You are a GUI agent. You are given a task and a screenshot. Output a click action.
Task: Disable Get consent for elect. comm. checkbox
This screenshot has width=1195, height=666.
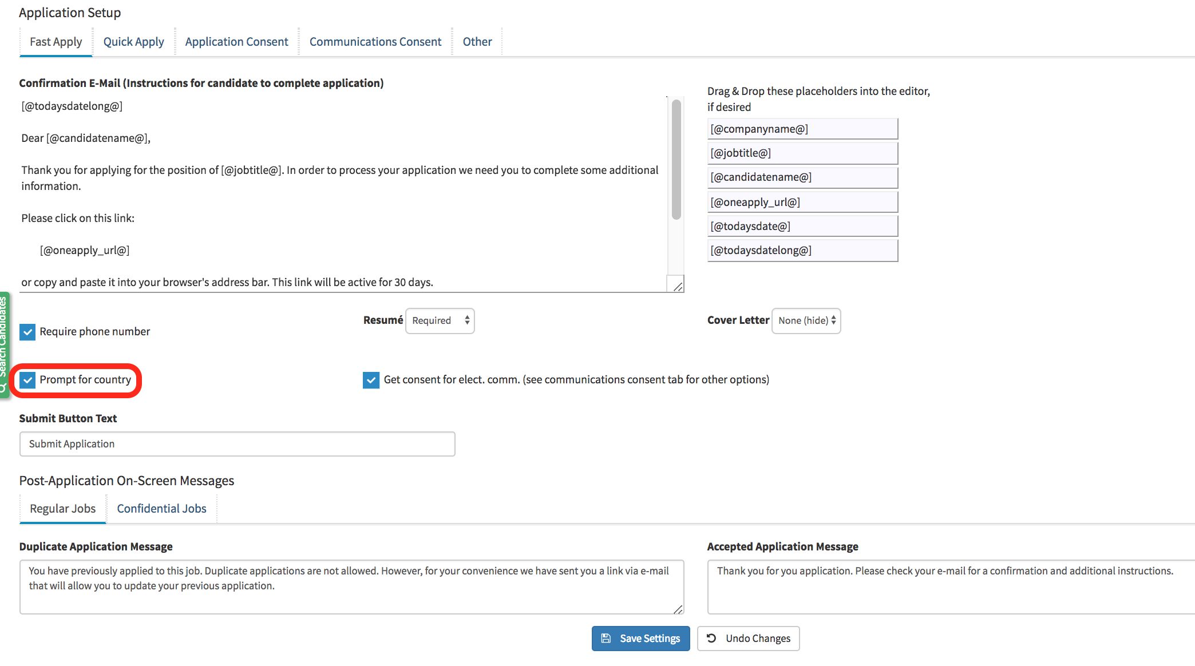[x=371, y=380]
